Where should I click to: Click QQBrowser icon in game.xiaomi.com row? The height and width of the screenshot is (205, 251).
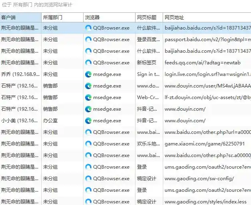[88, 144]
